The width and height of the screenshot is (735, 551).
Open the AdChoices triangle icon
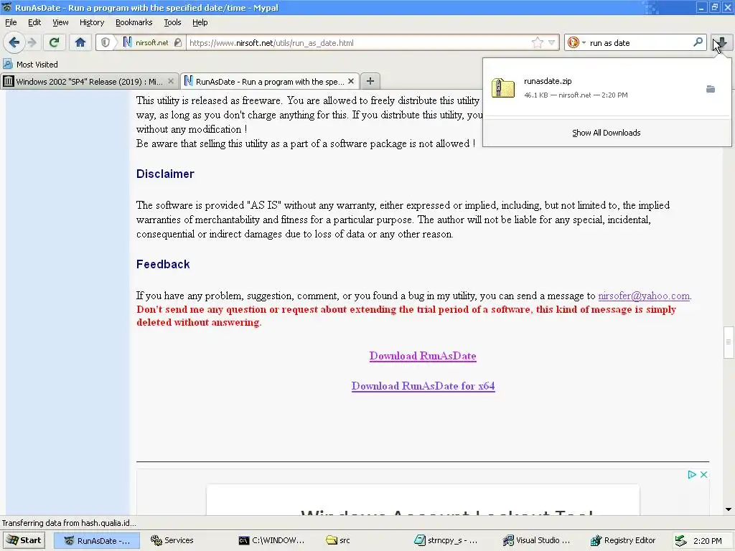tap(692, 475)
